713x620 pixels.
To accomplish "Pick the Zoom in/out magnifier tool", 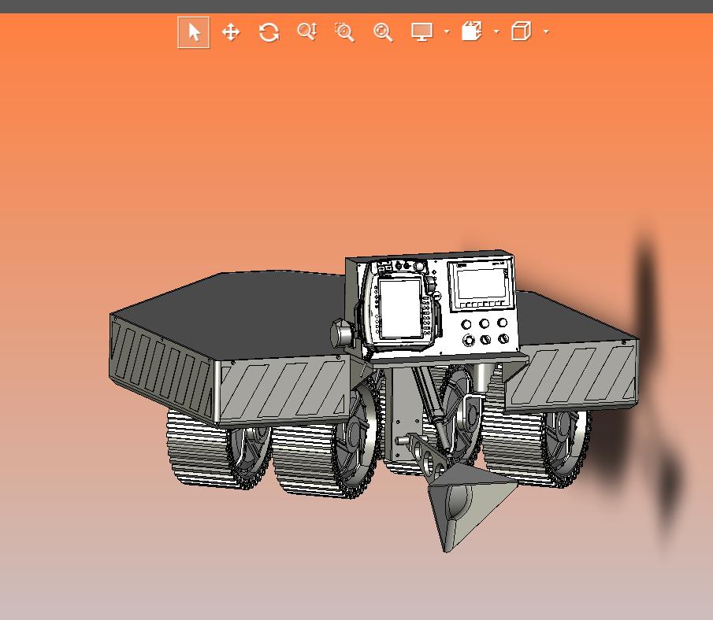I will click(x=307, y=32).
